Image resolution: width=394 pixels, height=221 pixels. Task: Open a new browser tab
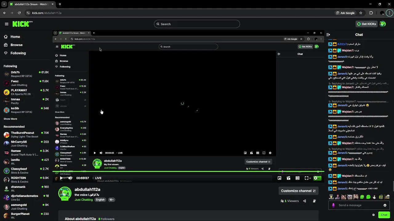pos(60,4)
